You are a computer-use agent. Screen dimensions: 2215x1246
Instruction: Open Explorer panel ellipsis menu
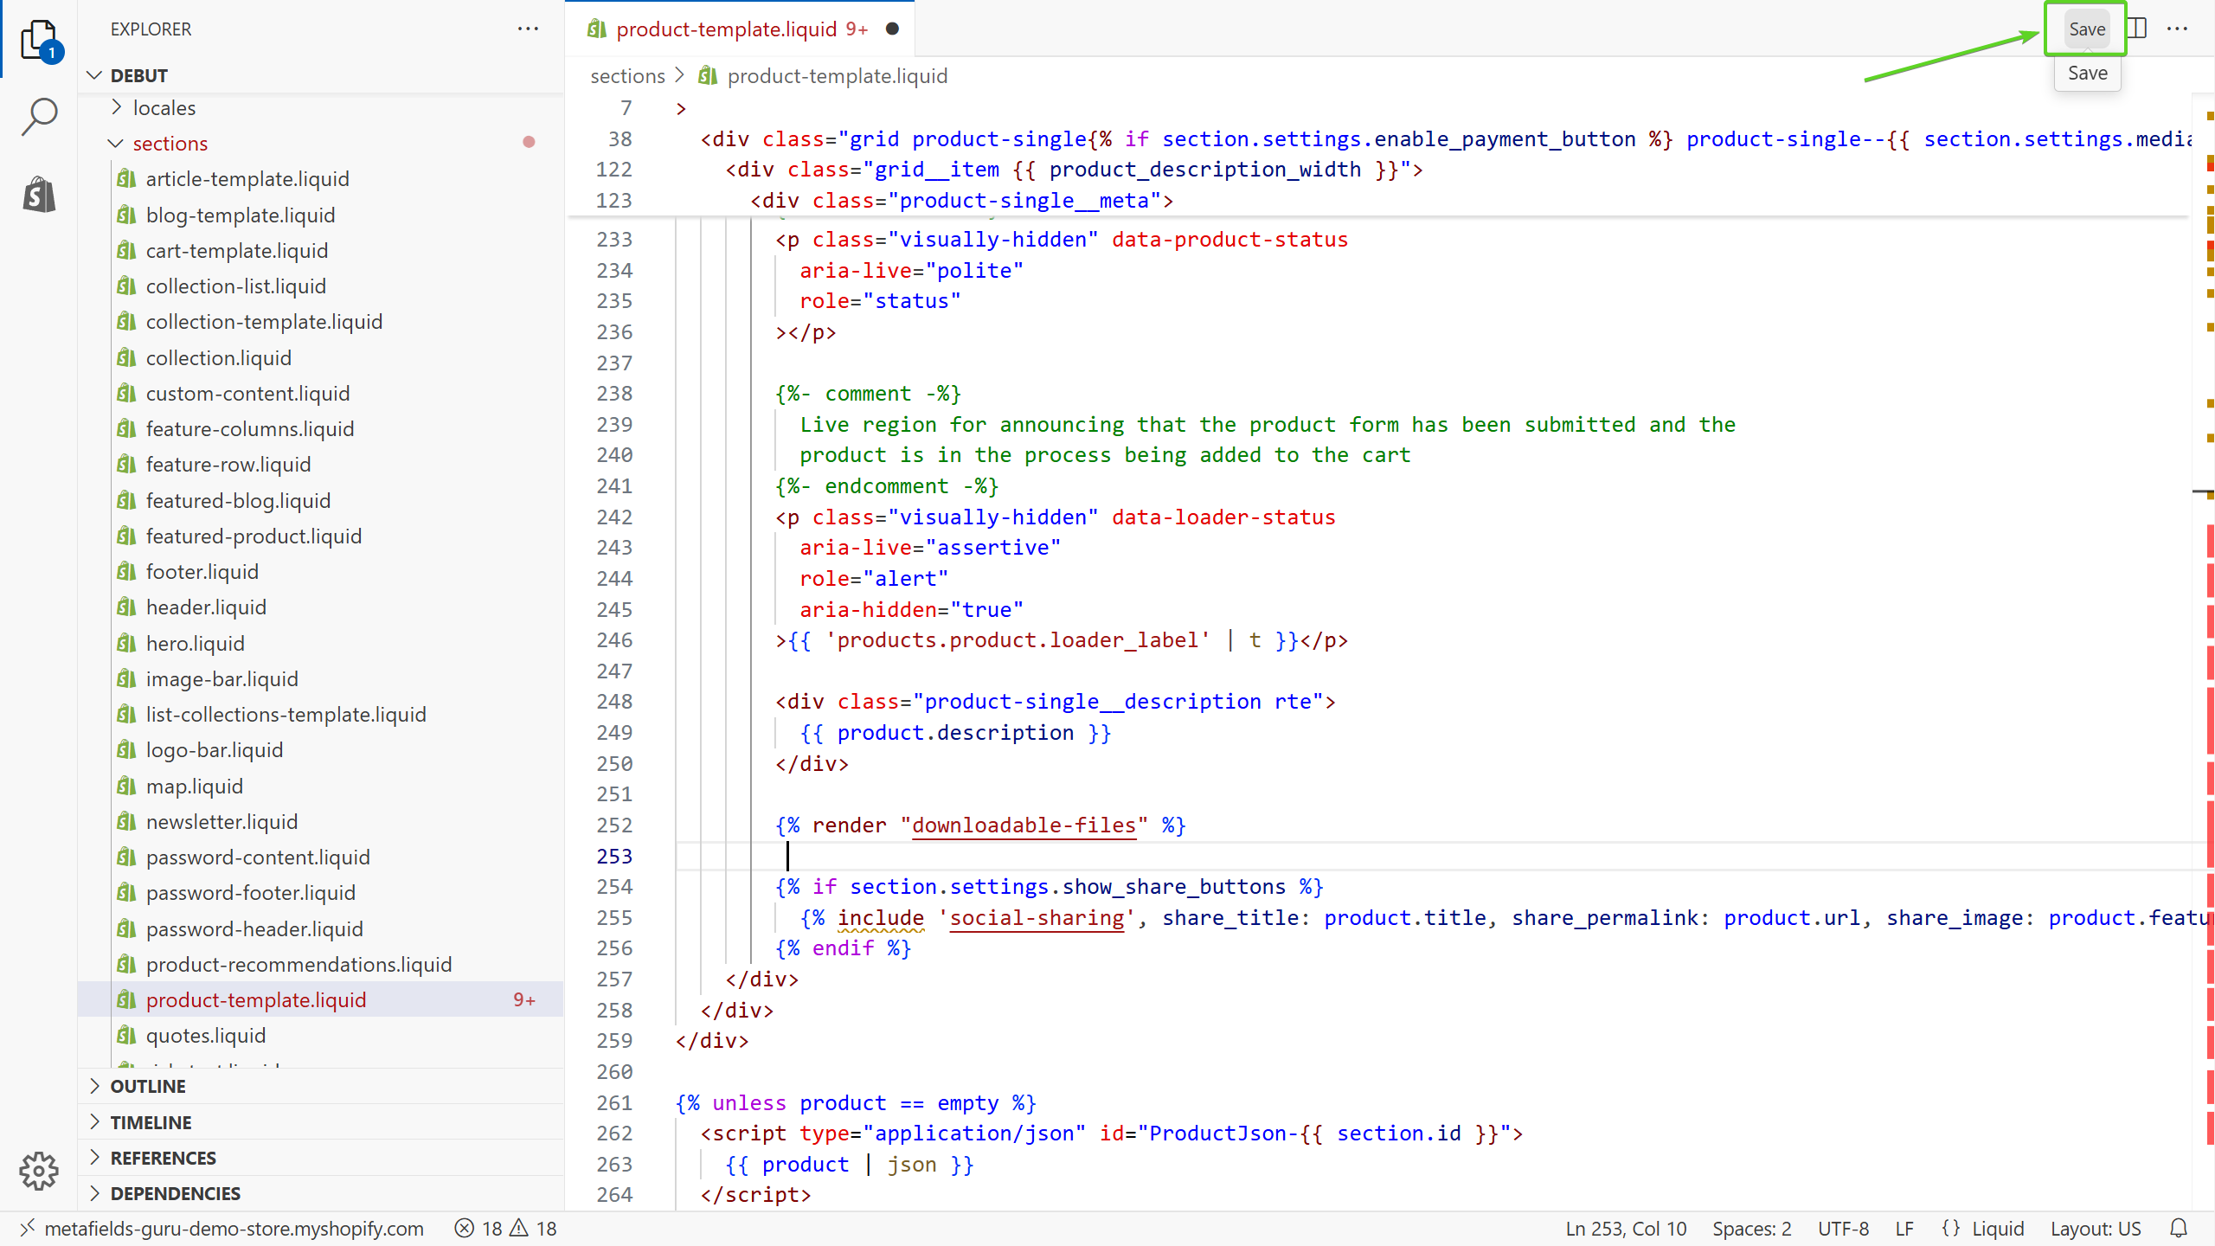[x=528, y=29]
